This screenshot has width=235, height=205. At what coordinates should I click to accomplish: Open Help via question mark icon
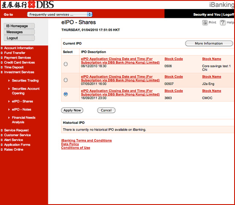[223, 23]
